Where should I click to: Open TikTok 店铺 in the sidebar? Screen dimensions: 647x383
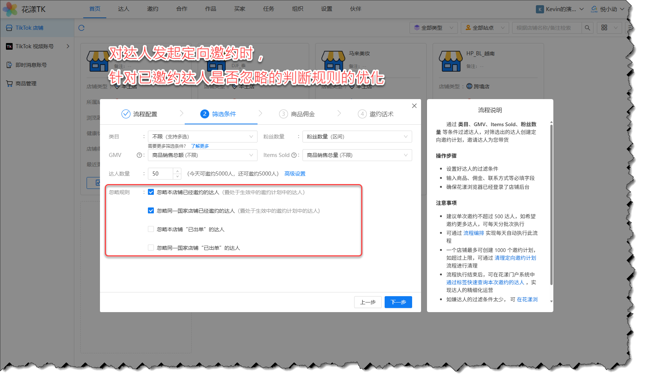click(29, 28)
